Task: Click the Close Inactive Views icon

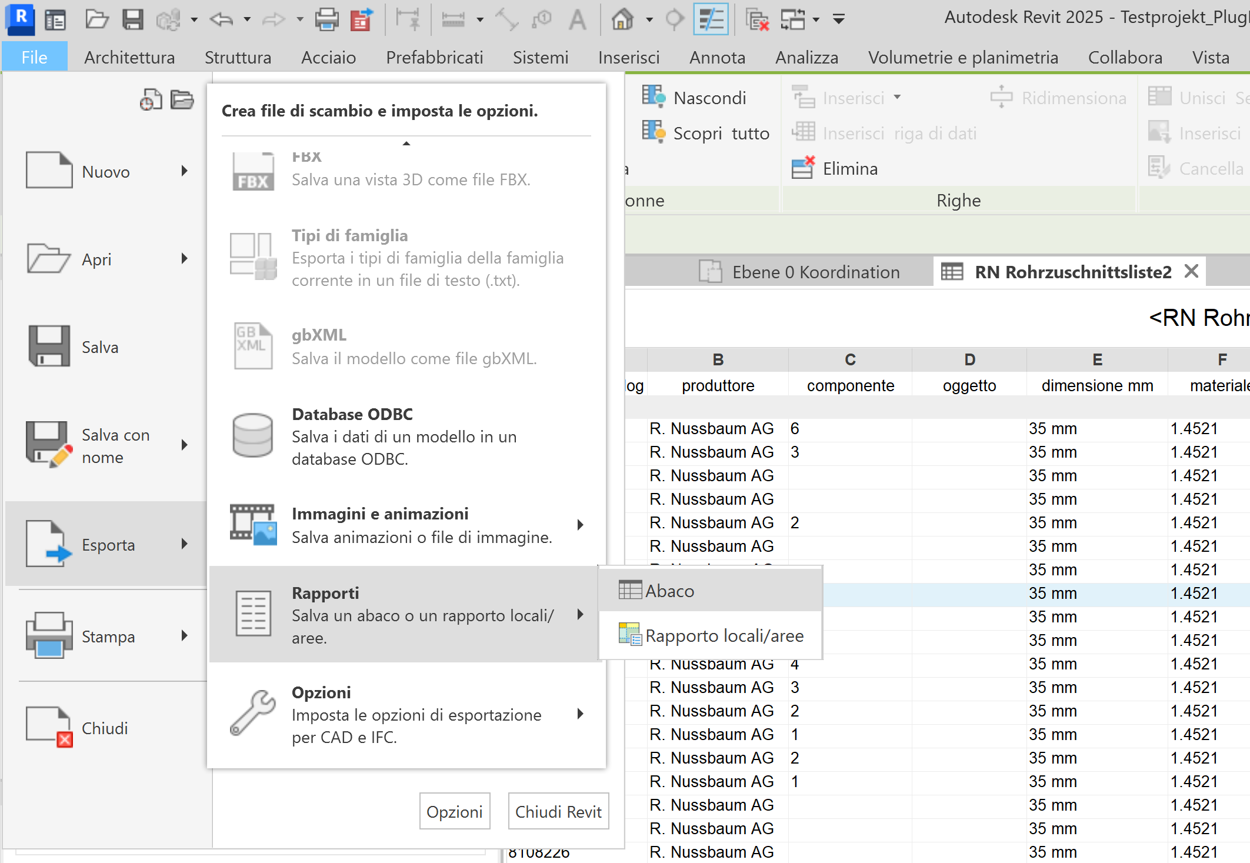Action: pyautogui.click(x=757, y=19)
